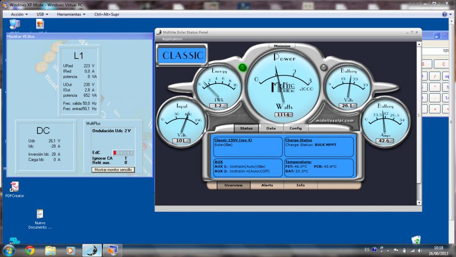The width and height of the screenshot is (456, 257).
Task: Click the calculator display field
Action: coord(435,51)
